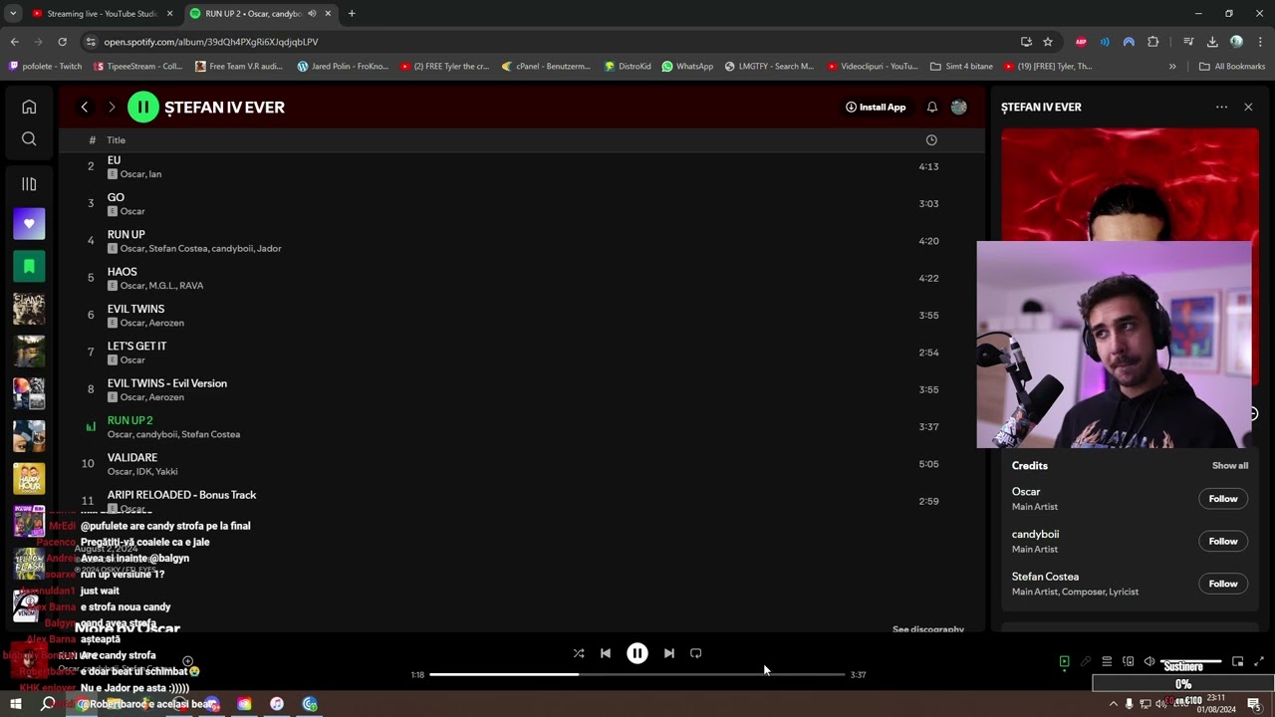Open the Chrome three-dot menu
Viewport: 1275px width, 717px height.
click(1260, 42)
